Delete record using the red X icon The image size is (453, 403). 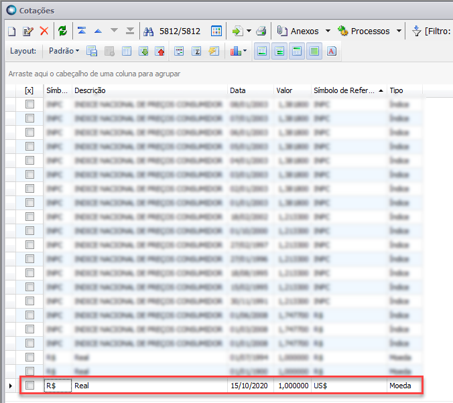[x=44, y=31]
